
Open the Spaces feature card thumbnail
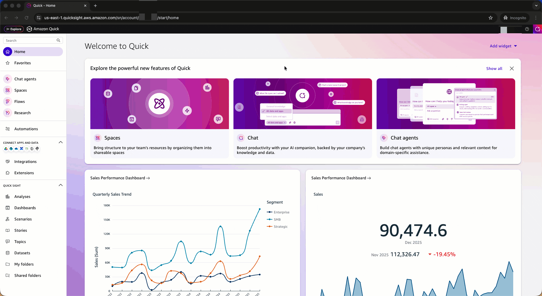pos(159,104)
